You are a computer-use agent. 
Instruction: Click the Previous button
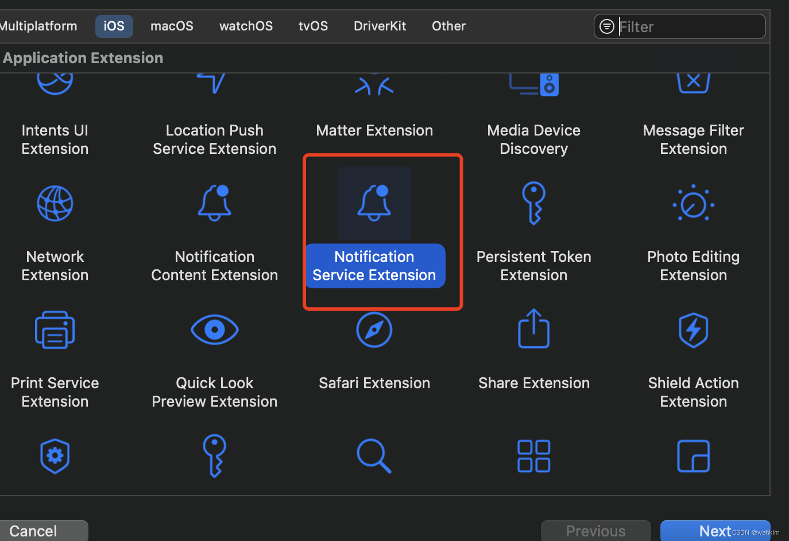[x=596, y=531]
